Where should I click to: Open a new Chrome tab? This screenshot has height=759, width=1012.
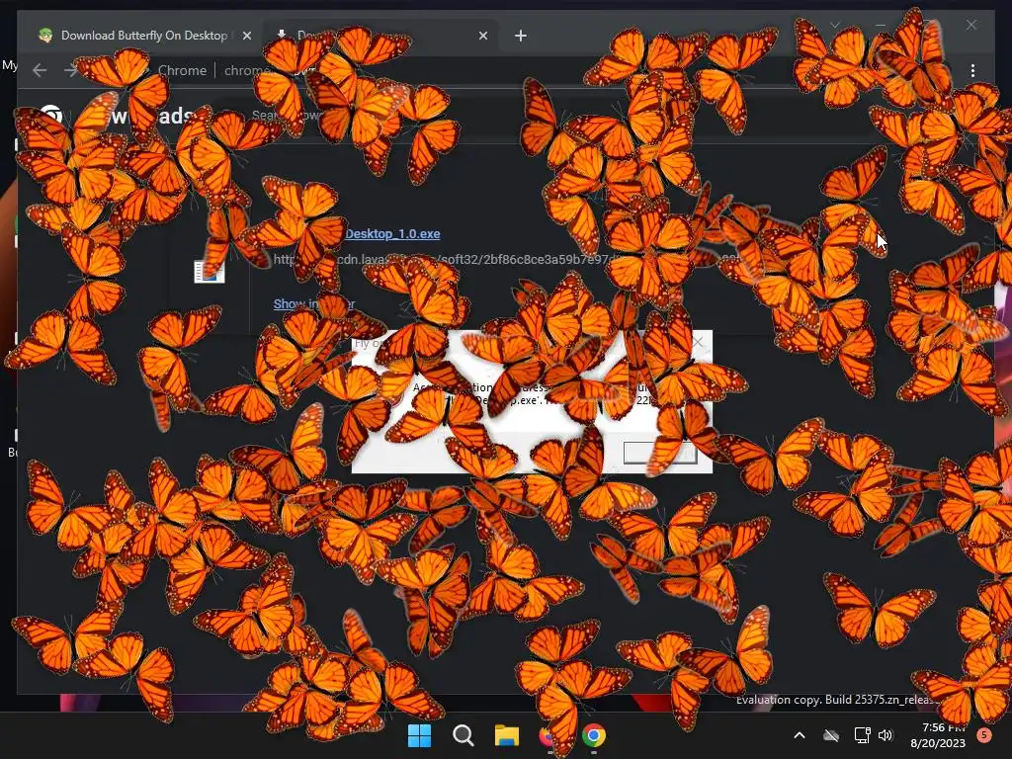[520, 36]
